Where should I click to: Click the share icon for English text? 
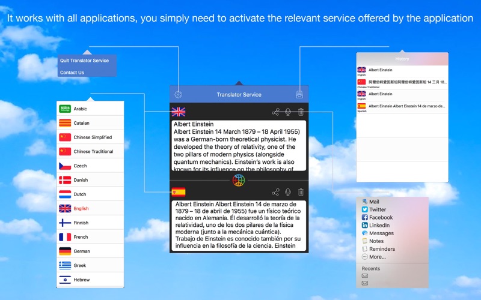tap(275, 112)
